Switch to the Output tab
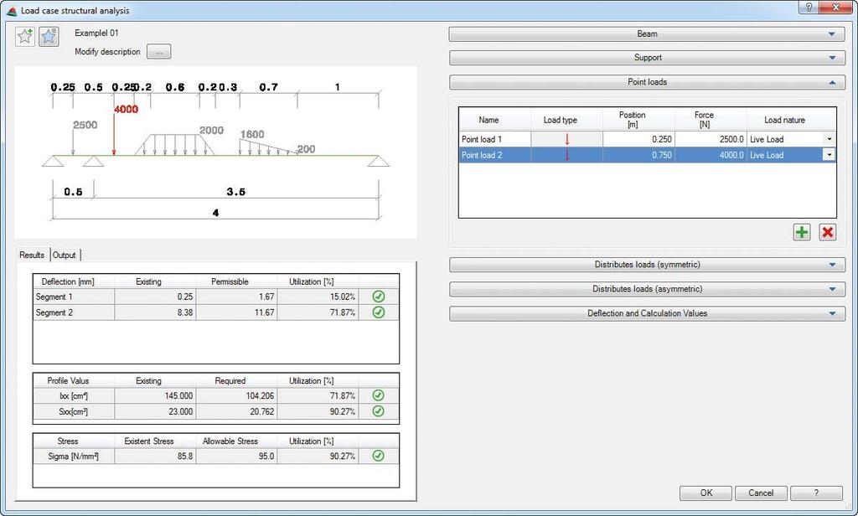 65,255
